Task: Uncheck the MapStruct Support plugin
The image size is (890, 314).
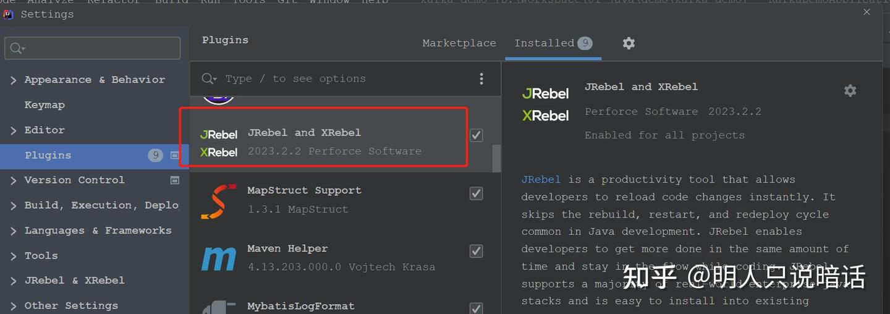Action: coord(476,193)
